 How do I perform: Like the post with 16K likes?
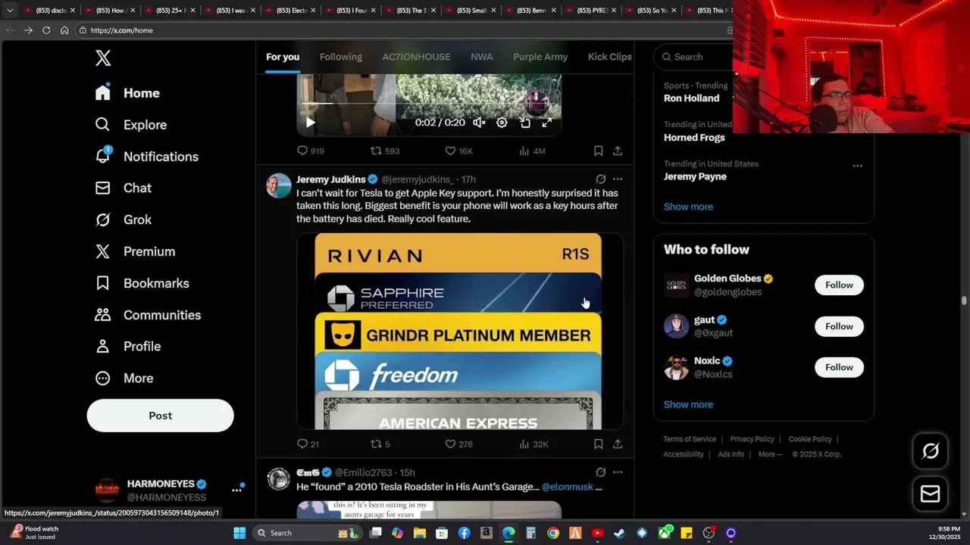click(x=458, y=151)
